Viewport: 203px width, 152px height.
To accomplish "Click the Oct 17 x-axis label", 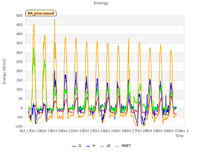I will 25,131.
